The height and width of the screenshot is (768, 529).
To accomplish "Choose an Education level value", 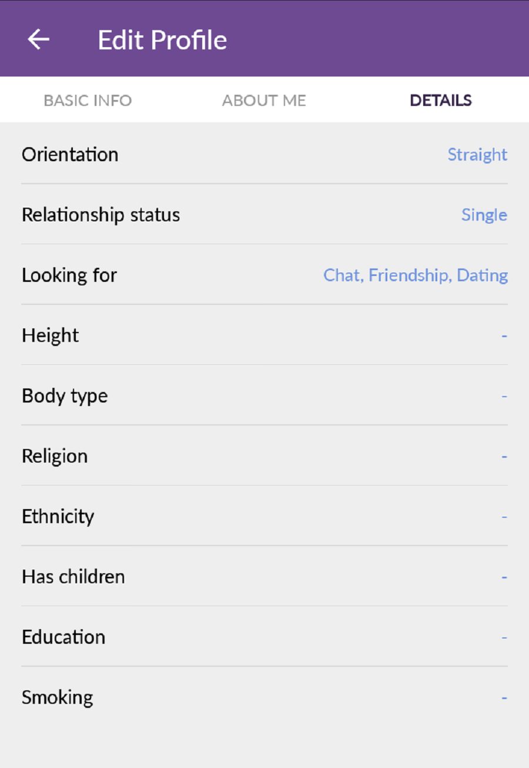I will click(504, 637).
